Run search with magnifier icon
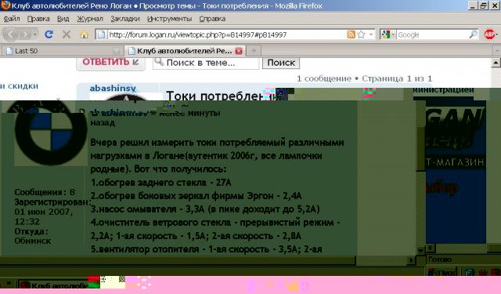501x294 pixels. 473,34
